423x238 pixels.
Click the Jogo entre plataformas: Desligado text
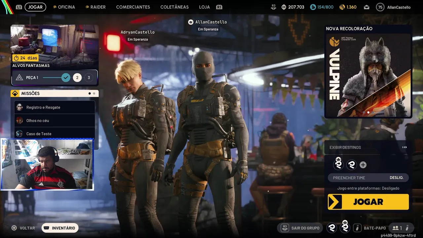pyautogui.click(x=368, y=188)
